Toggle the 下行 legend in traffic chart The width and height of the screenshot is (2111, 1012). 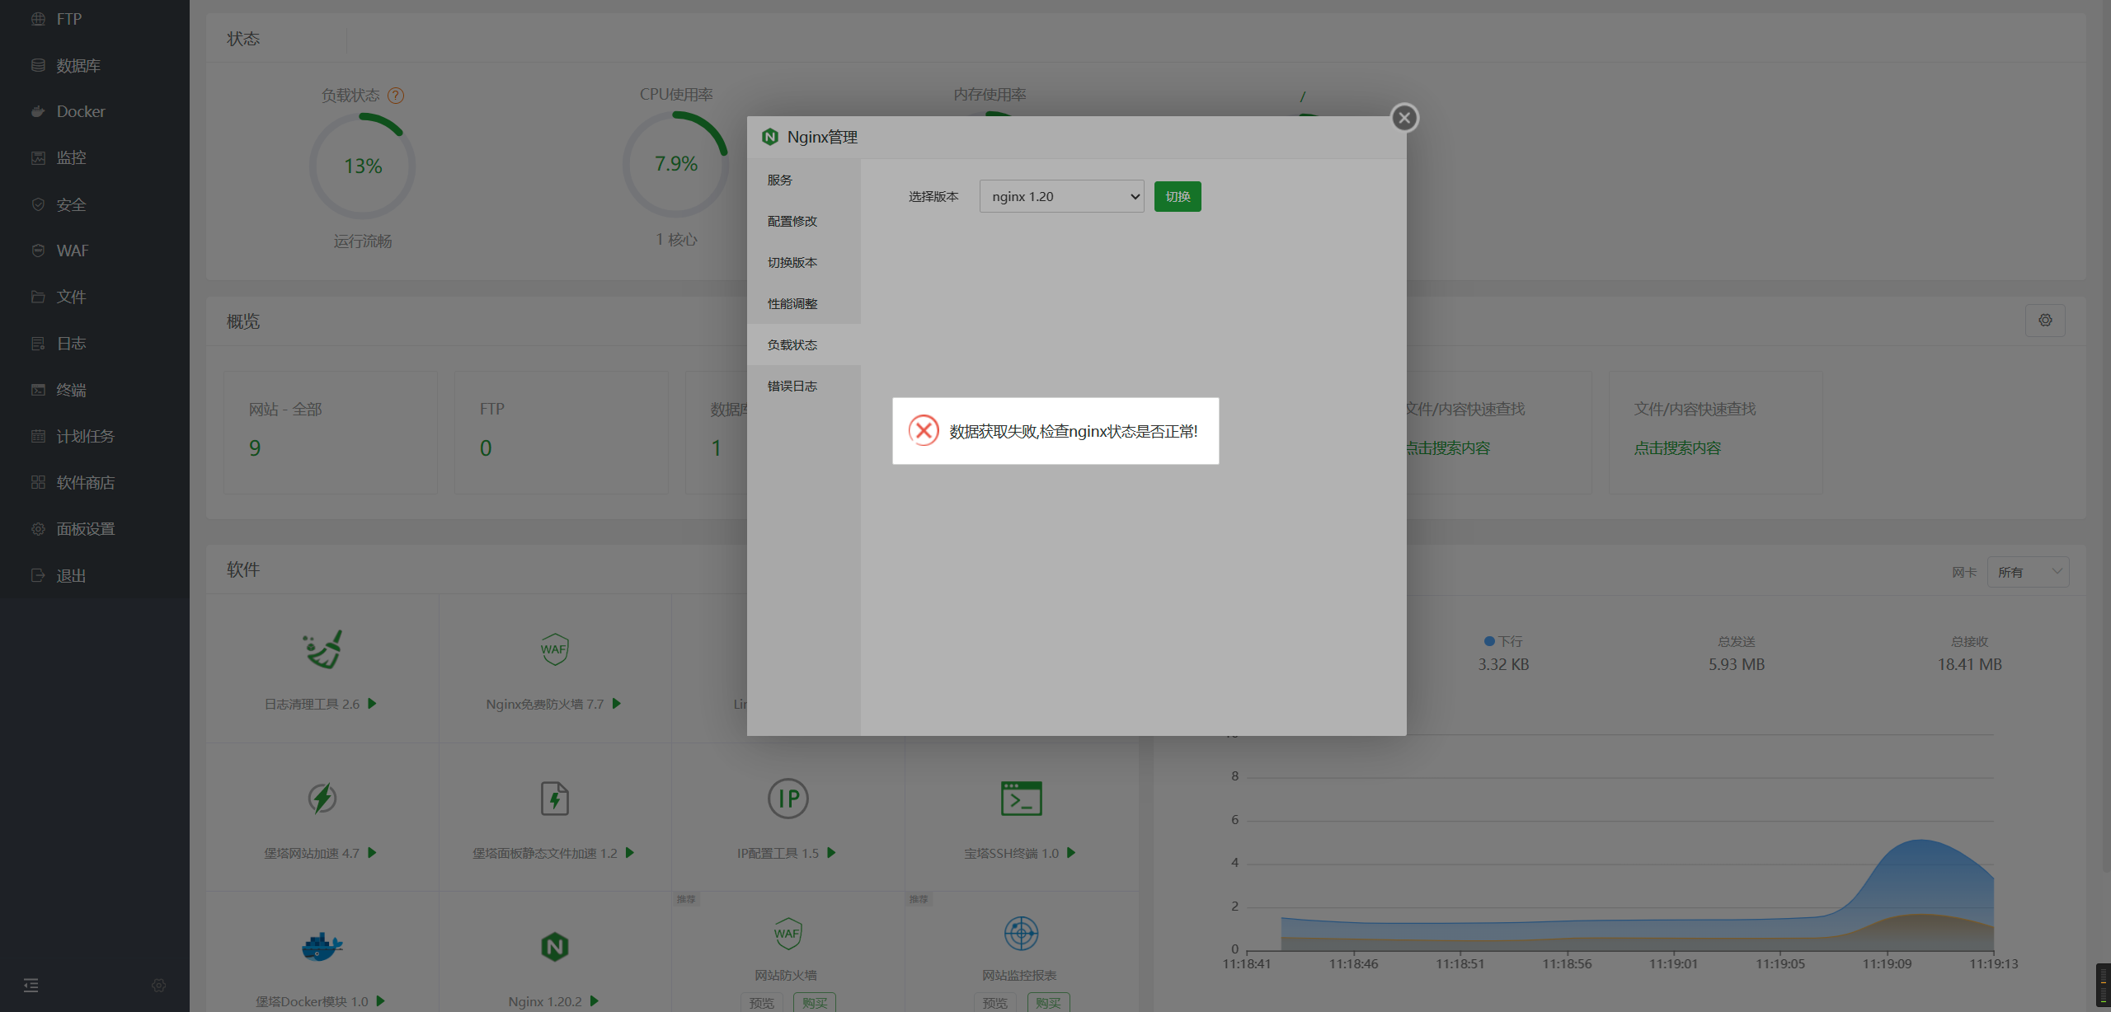1503,641
